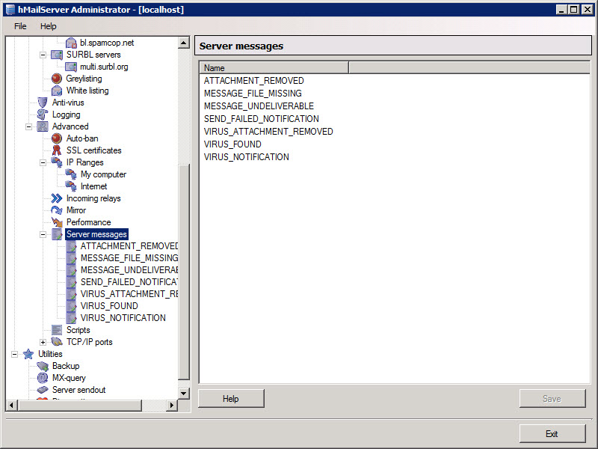Expand the TCP/IP ports node
598x449 pixels.
[x=43, y=342]
